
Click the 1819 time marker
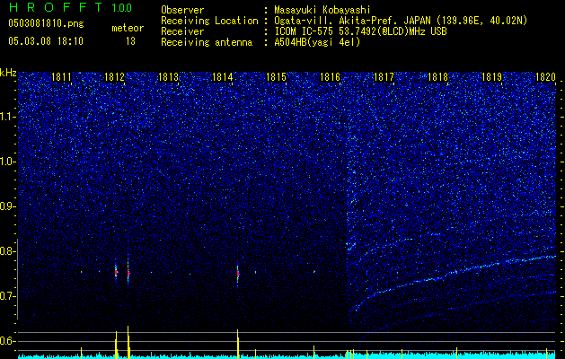click(x=492, y=77)
